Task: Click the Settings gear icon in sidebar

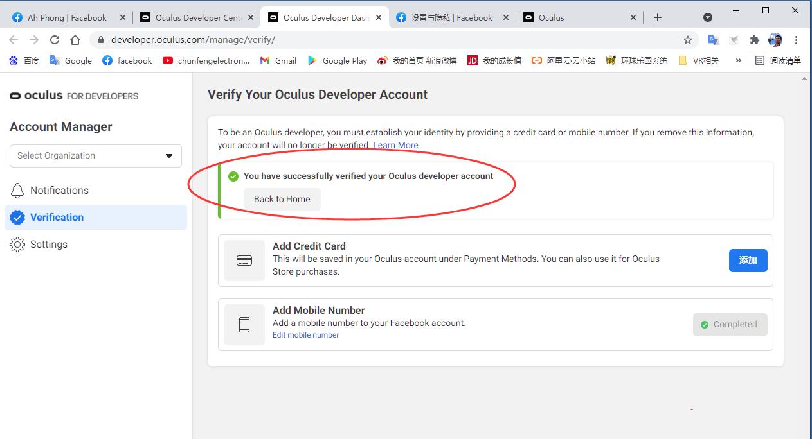Action: (x=17, y=245)
